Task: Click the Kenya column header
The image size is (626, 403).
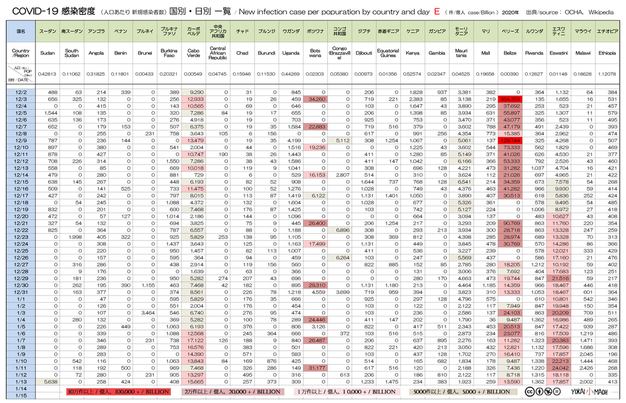Action: point(413,53)
